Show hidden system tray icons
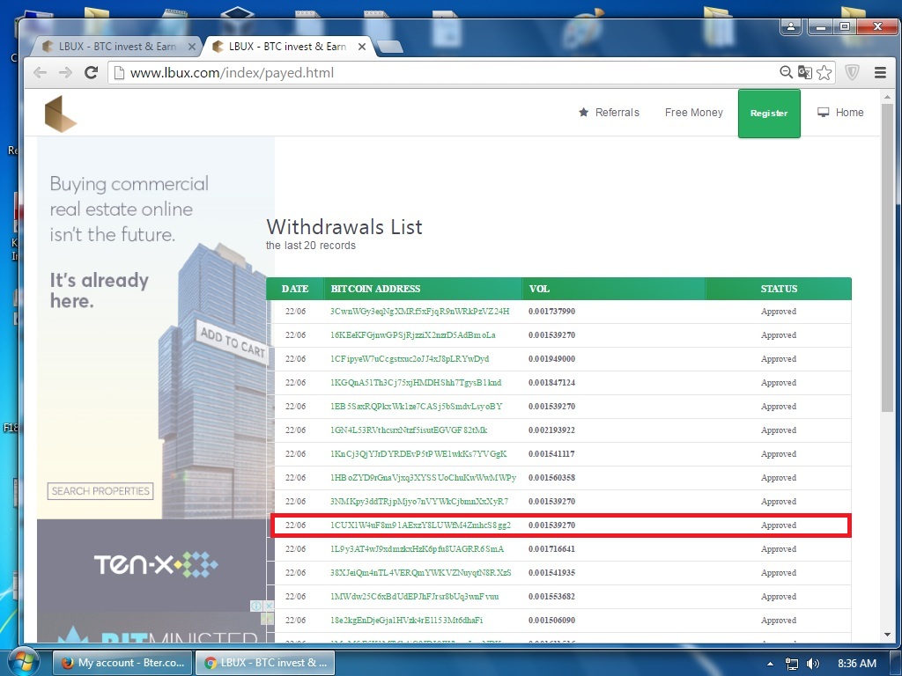Viewport: 902px width, 676px height. (770, 664)
